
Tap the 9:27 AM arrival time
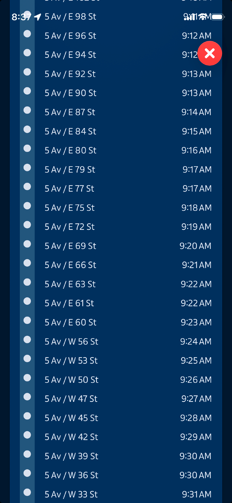point(196,399)
